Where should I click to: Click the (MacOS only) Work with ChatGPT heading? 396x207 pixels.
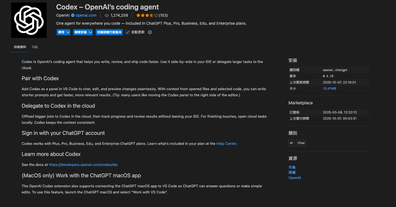pyautogui.click(x=81, y=175)
